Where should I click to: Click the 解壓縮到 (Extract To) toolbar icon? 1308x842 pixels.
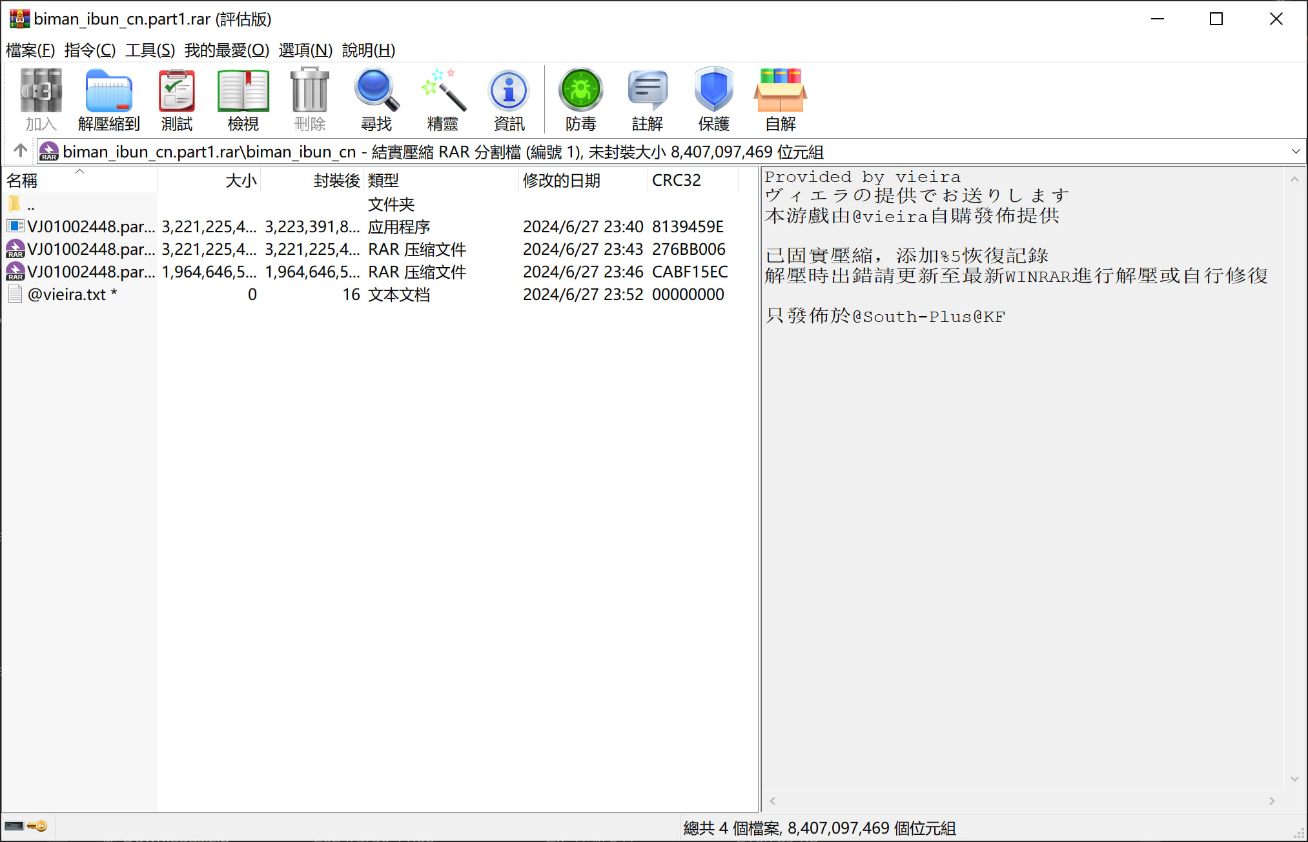(108, 99)
